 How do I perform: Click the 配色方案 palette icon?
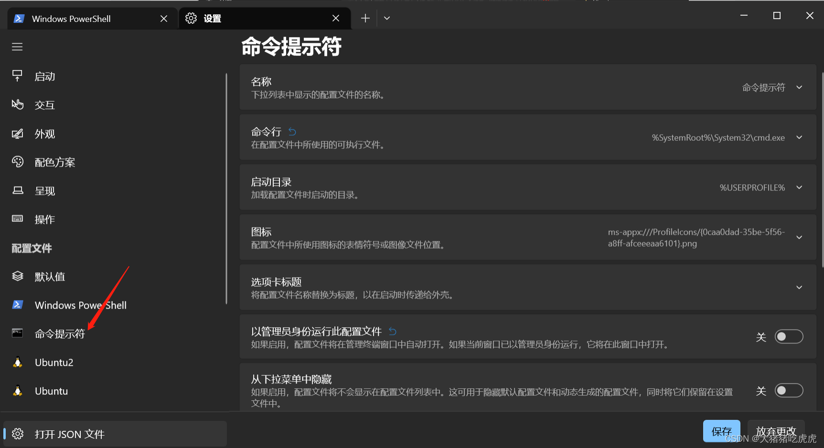(x=17, y=162)
